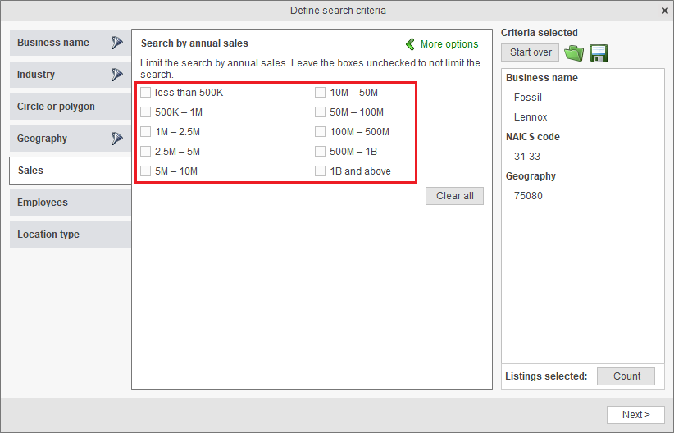Click the Listings selected label
Screen dimensions: 674x433
[546, 376]
